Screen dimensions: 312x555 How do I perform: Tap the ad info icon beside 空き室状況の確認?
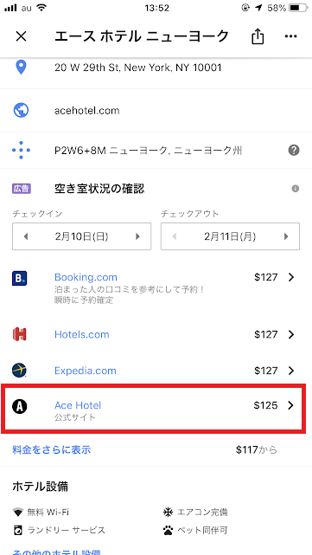295,189
